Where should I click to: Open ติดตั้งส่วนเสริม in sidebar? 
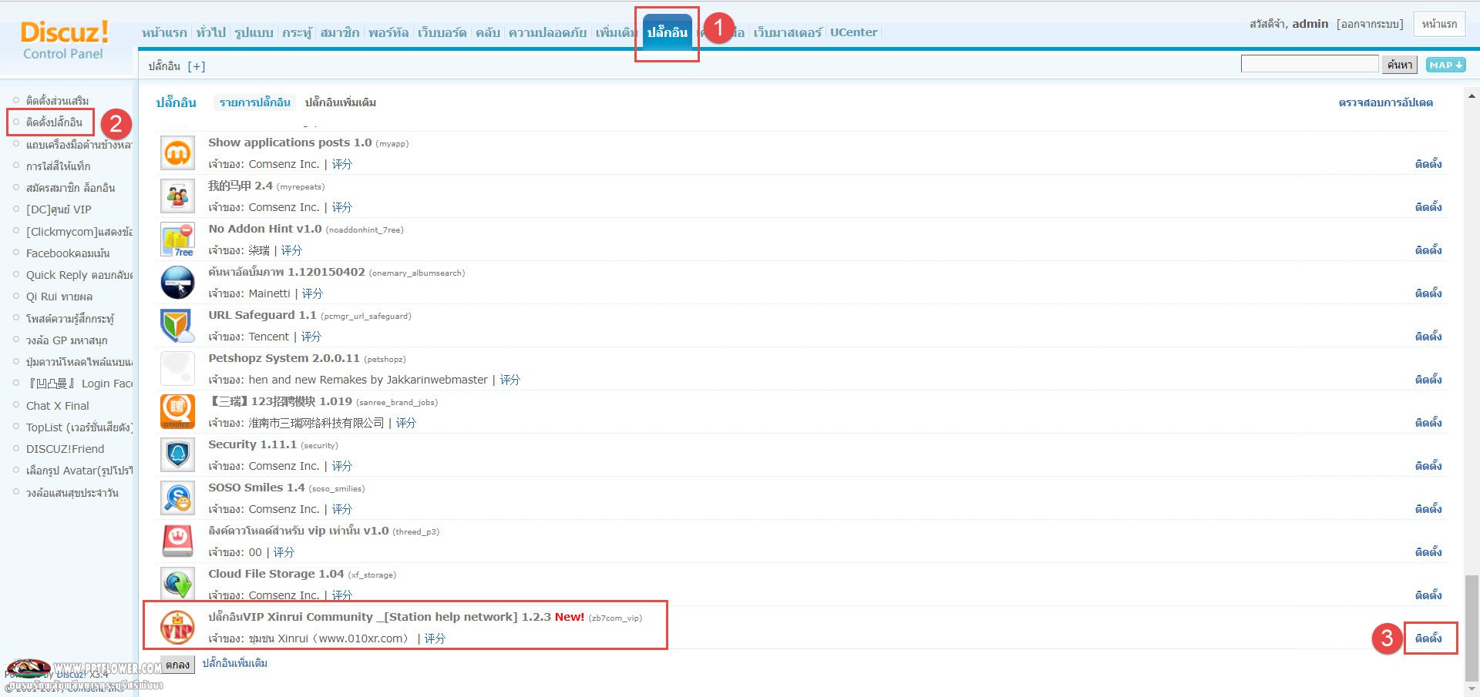57,101
